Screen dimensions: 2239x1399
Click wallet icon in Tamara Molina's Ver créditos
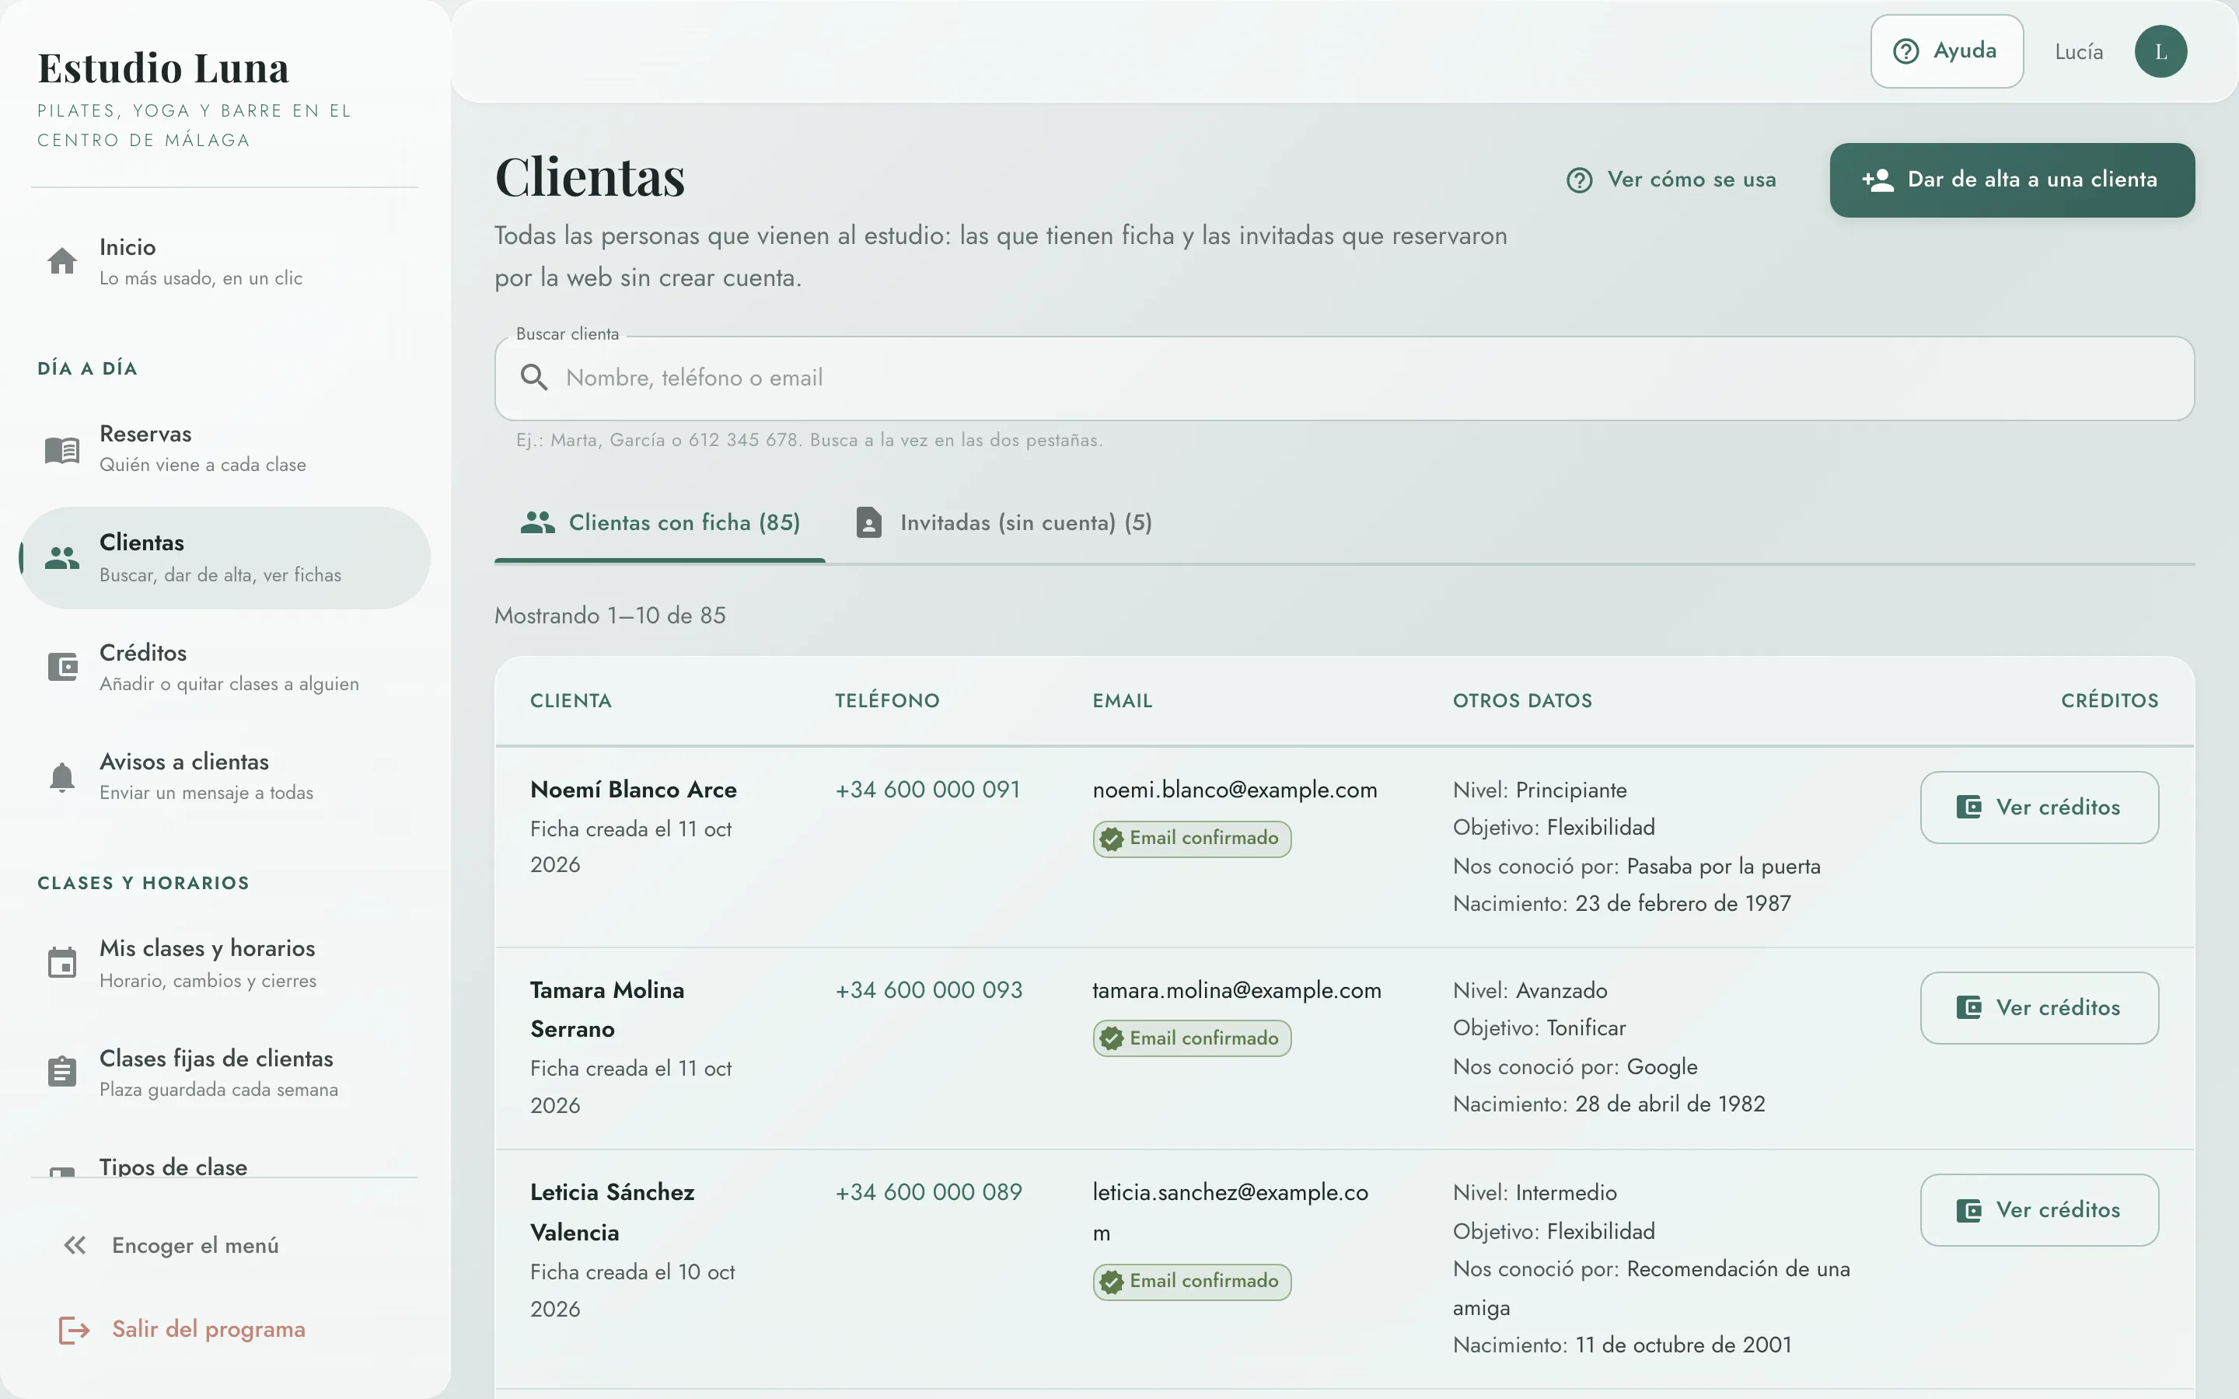point(1968,1007)
